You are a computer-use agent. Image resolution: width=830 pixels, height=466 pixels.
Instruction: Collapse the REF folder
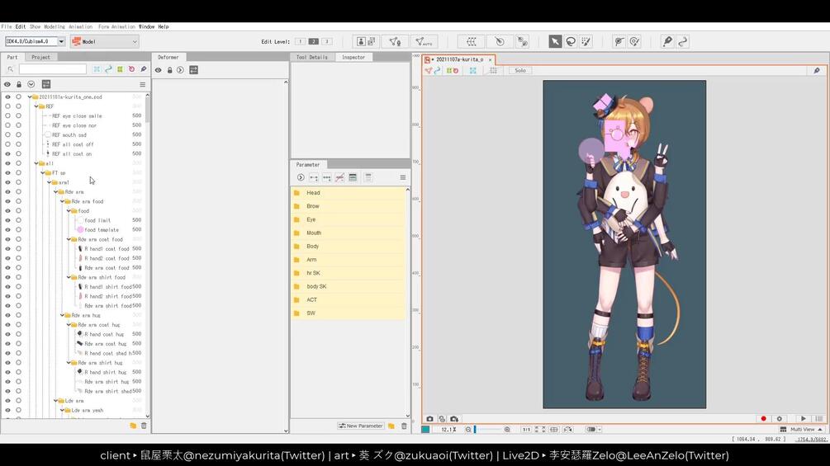point(36,106)
